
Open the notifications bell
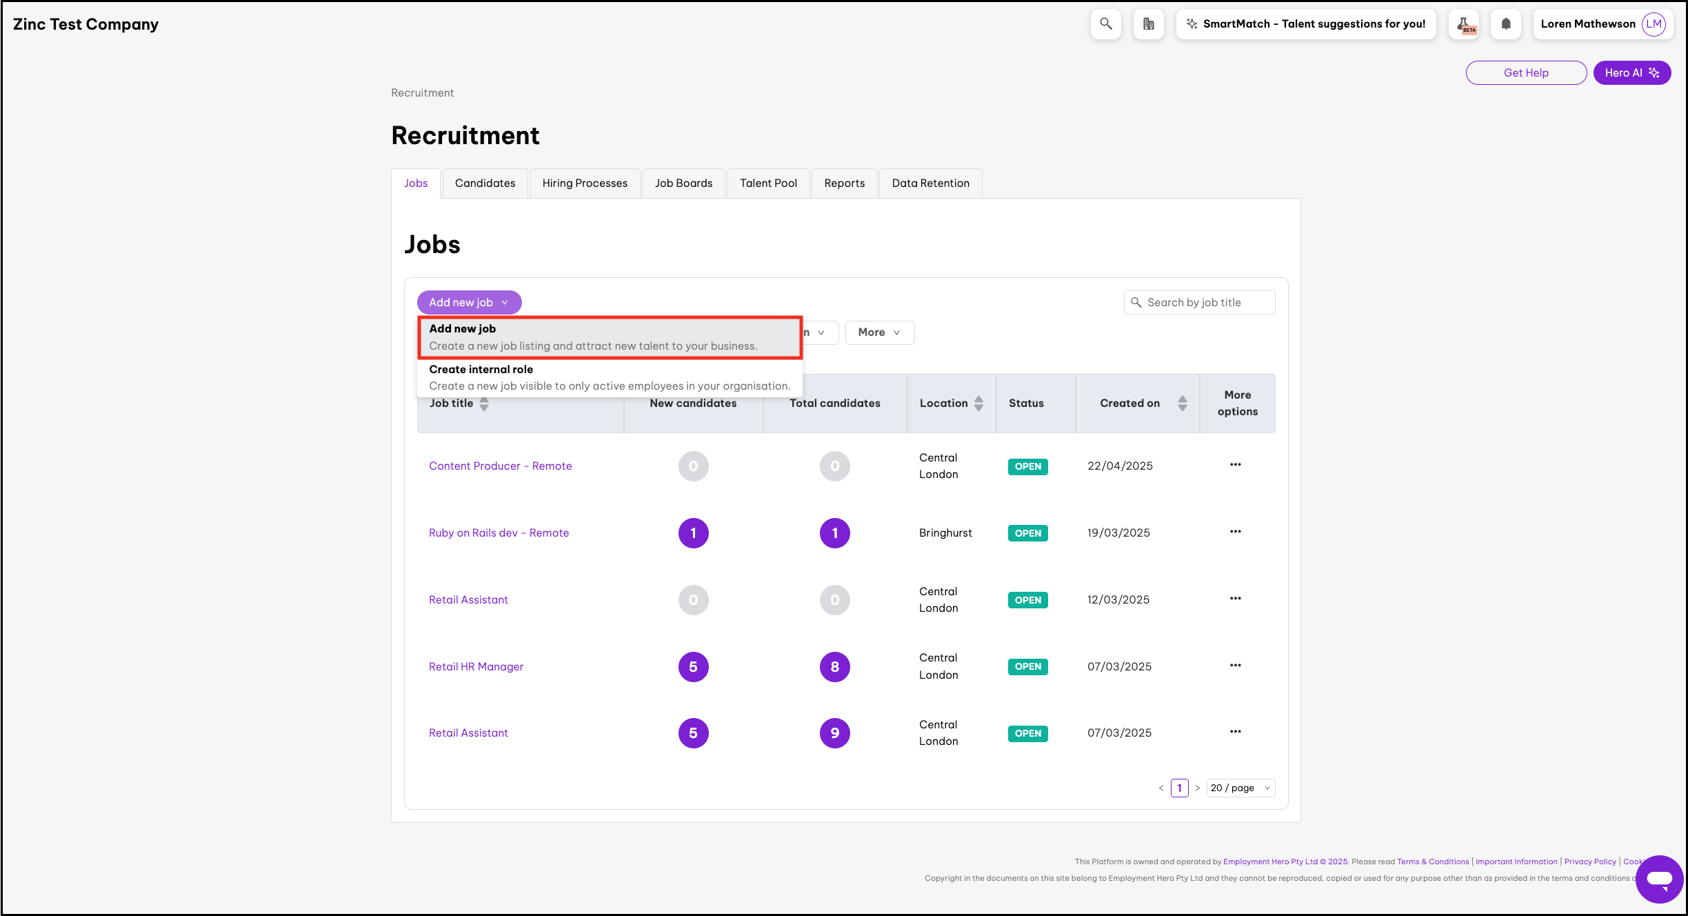point(1506,24)
